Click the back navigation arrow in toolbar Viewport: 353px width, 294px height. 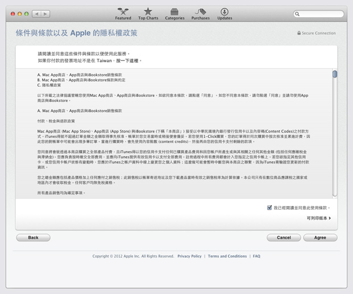[36, 14]
